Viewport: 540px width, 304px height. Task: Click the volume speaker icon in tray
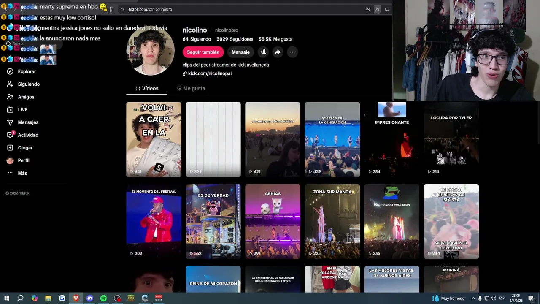[x=494, y=298]
